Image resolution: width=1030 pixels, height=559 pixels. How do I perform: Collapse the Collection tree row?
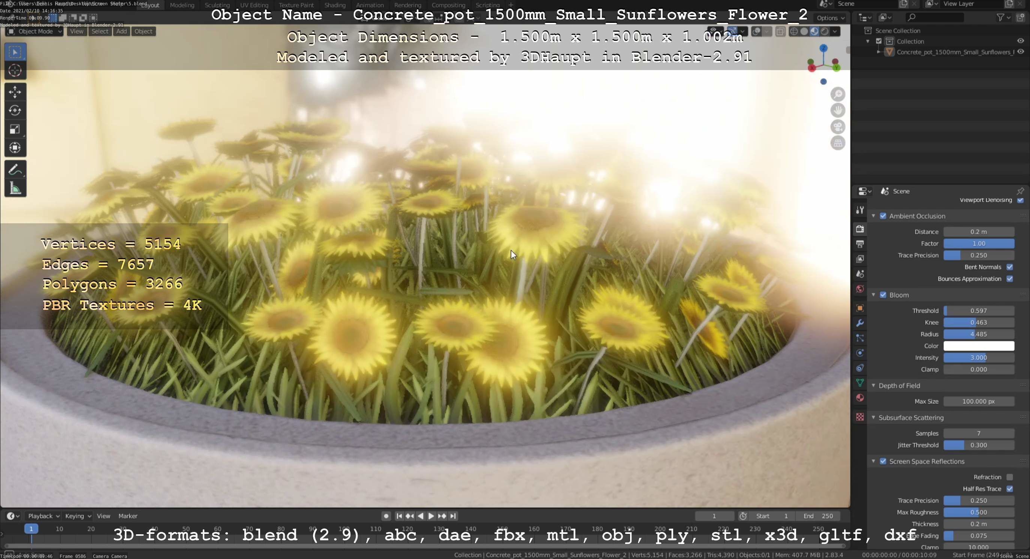click(x=868, y=41)
